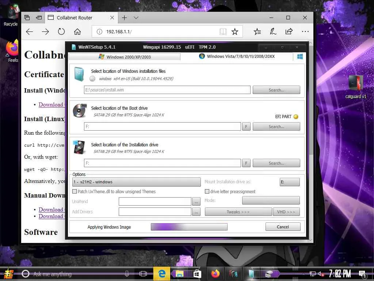Open the Start menu
The height and width of the screenshot is (281, 374).
[x=9, y=274]
